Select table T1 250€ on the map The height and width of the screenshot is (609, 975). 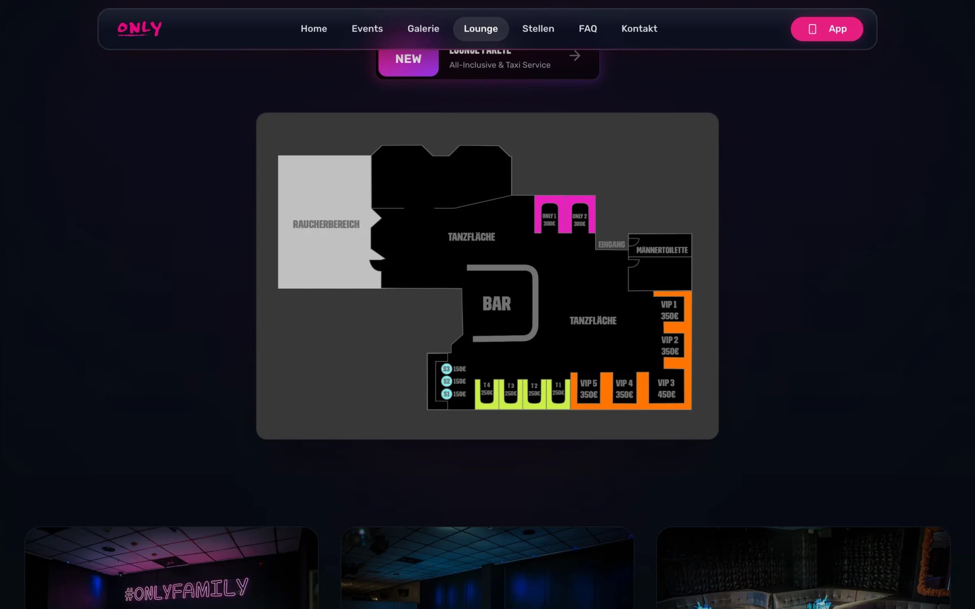pyautogui.click(x=558, y=390)
